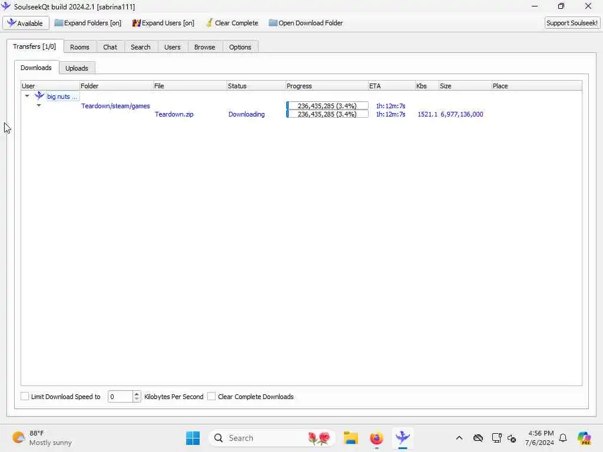
Task: Open Download Folder from toolbar
Action: pyautogui.click(x=306, y=23)
